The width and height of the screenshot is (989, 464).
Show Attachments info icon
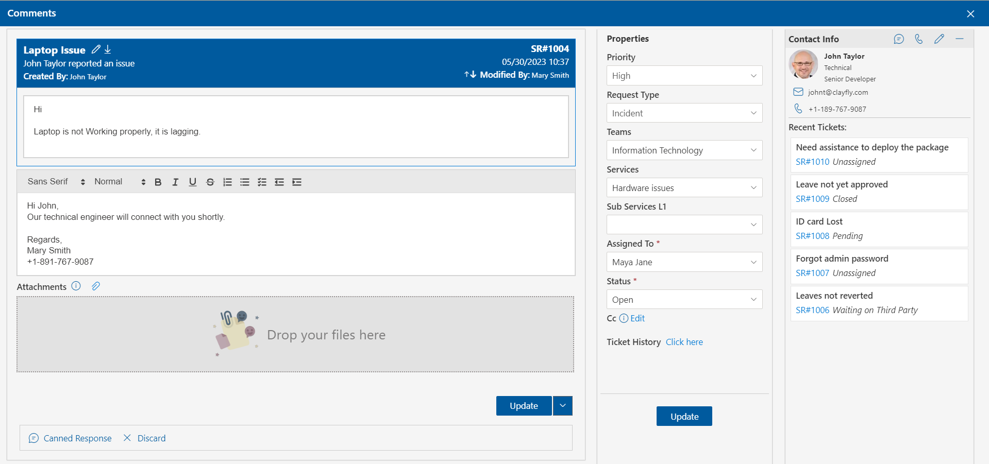(x=76, y=286)
